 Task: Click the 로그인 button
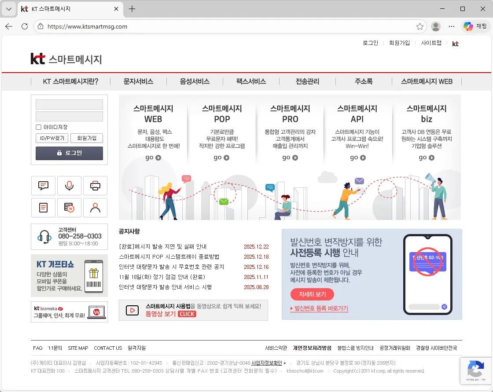(69, 154)
